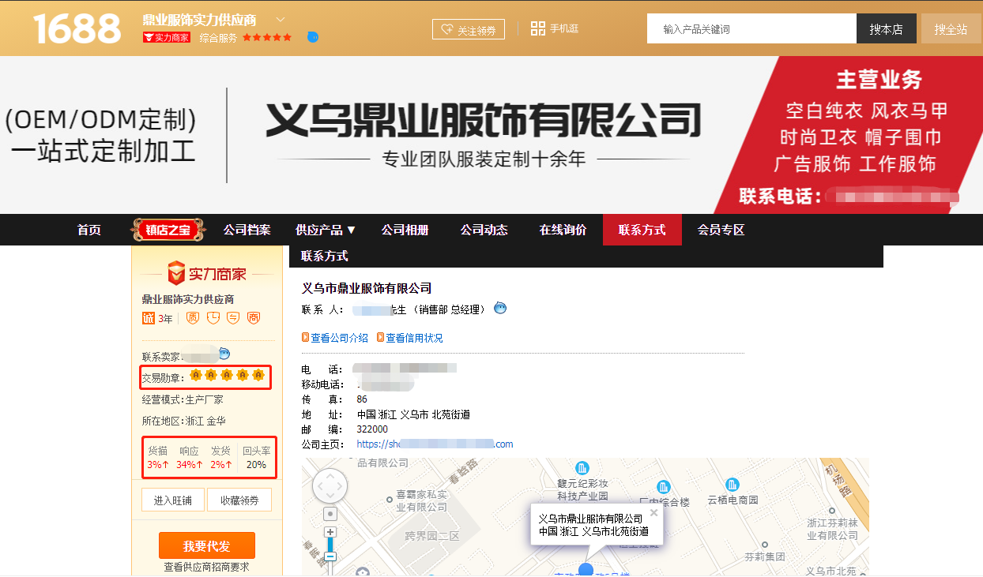Open the 镇店之宝 nav badge
983x577 pixels.
click(168, 230)
